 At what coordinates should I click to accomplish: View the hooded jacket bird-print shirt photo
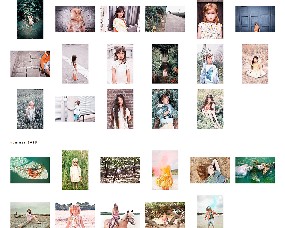[210, 64]
